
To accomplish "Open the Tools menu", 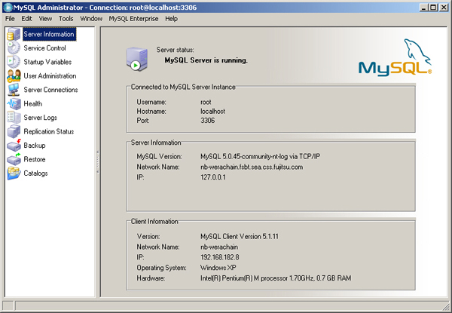I will point(66,19).
